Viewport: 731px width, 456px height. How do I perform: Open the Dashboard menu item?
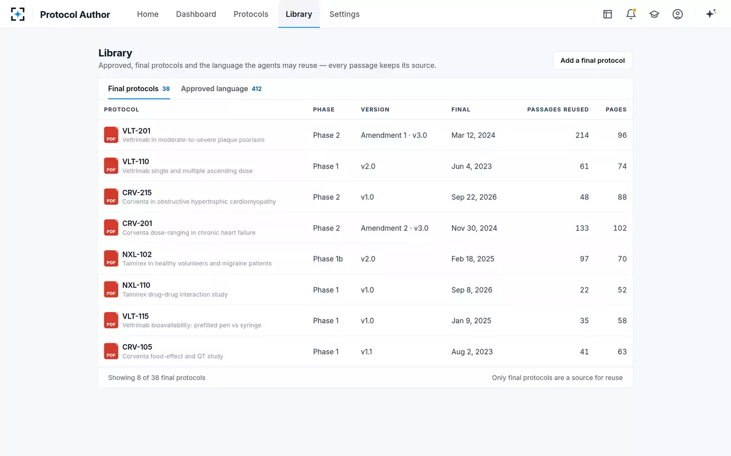[x=196, y=14]
